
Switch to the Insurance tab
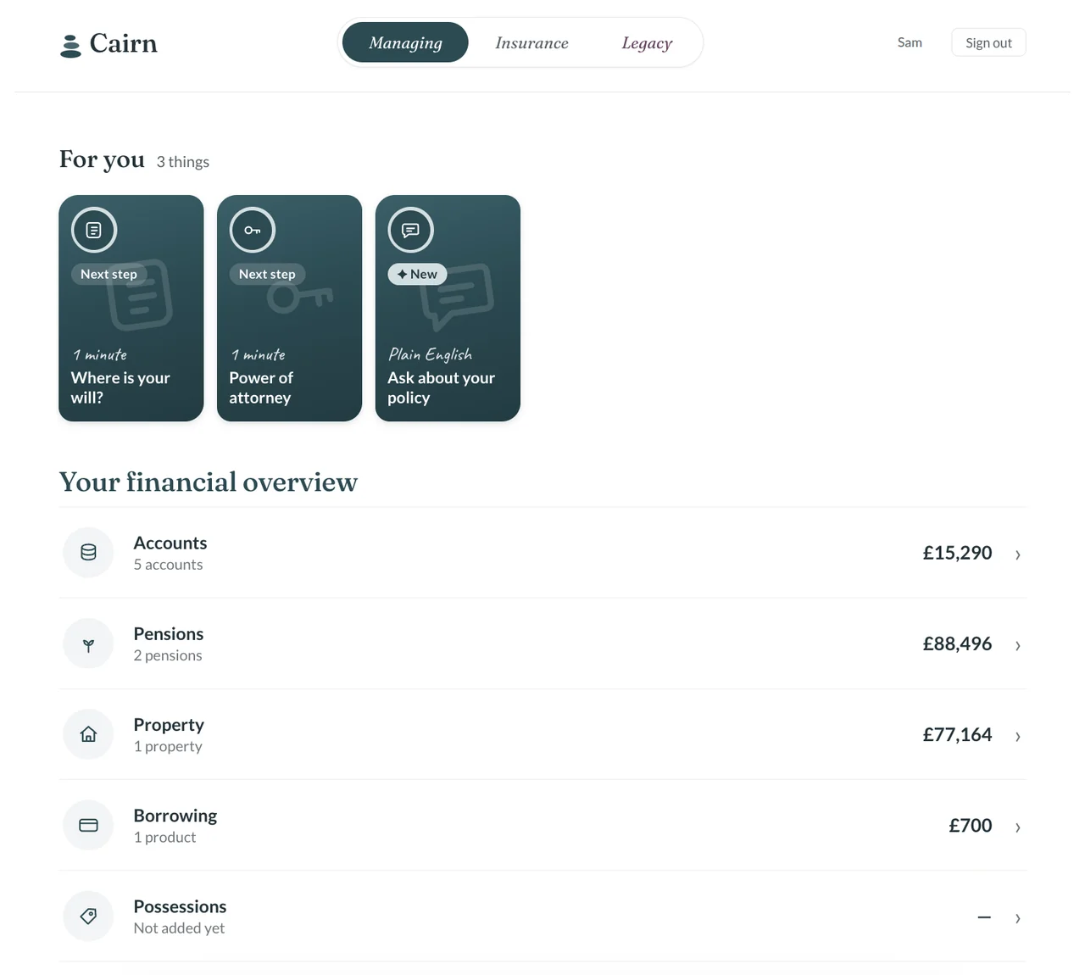(x=531, y=42)
